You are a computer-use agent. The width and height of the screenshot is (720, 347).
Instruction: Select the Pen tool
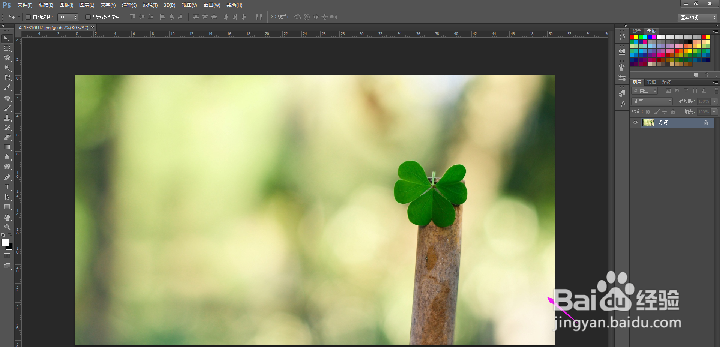click(7, 177)
